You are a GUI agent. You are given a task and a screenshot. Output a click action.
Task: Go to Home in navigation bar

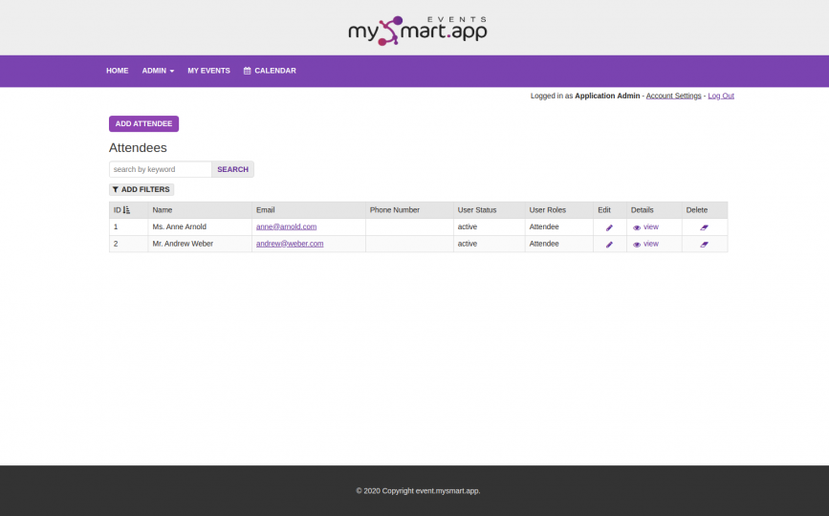click(x=118, y=71)
